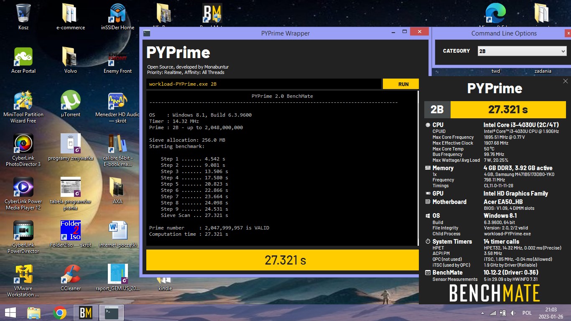571x321 pixels.
Task: Click 'Sieve Scan ... 27.321 s' line
Action: (194, 215)
